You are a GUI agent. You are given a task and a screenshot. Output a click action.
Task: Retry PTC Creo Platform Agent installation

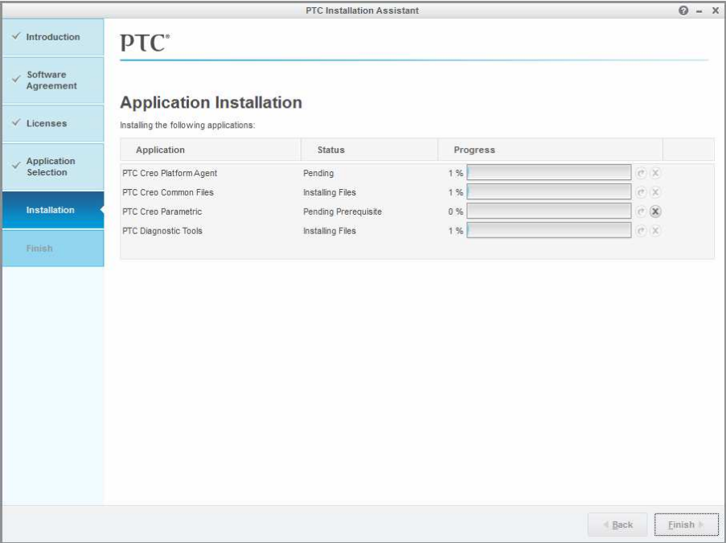pyautogui.click(x=641, y=173)
